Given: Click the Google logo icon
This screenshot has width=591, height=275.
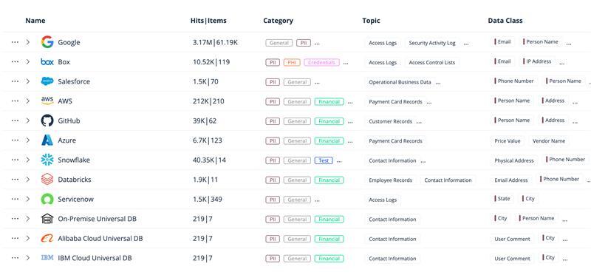Looking at the screenshot, I should (x=47, y=42).
